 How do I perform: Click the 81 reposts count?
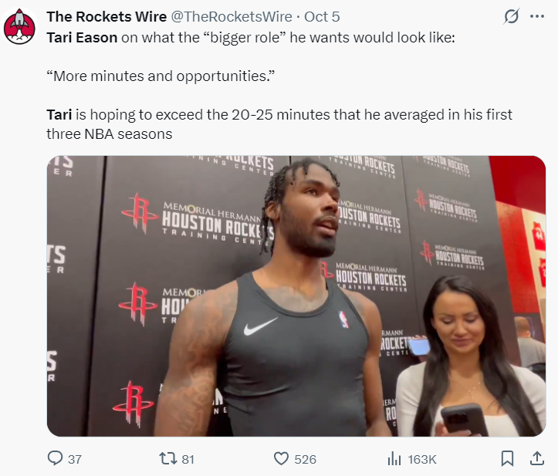point(188,459)
